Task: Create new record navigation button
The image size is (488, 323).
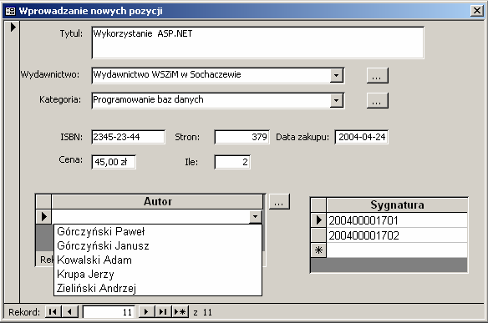Action: (x=180, y=311)
